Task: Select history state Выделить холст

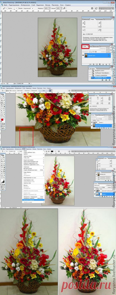Action: (99, 71)
